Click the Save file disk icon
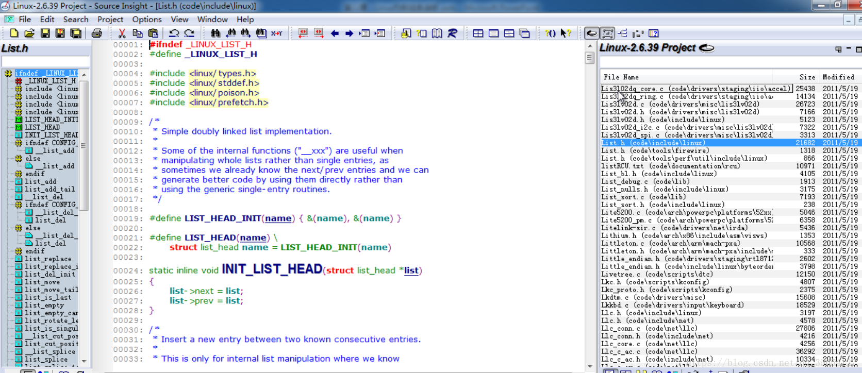The height and width of the screenshot is (373, 862). (x=45, y=33)
